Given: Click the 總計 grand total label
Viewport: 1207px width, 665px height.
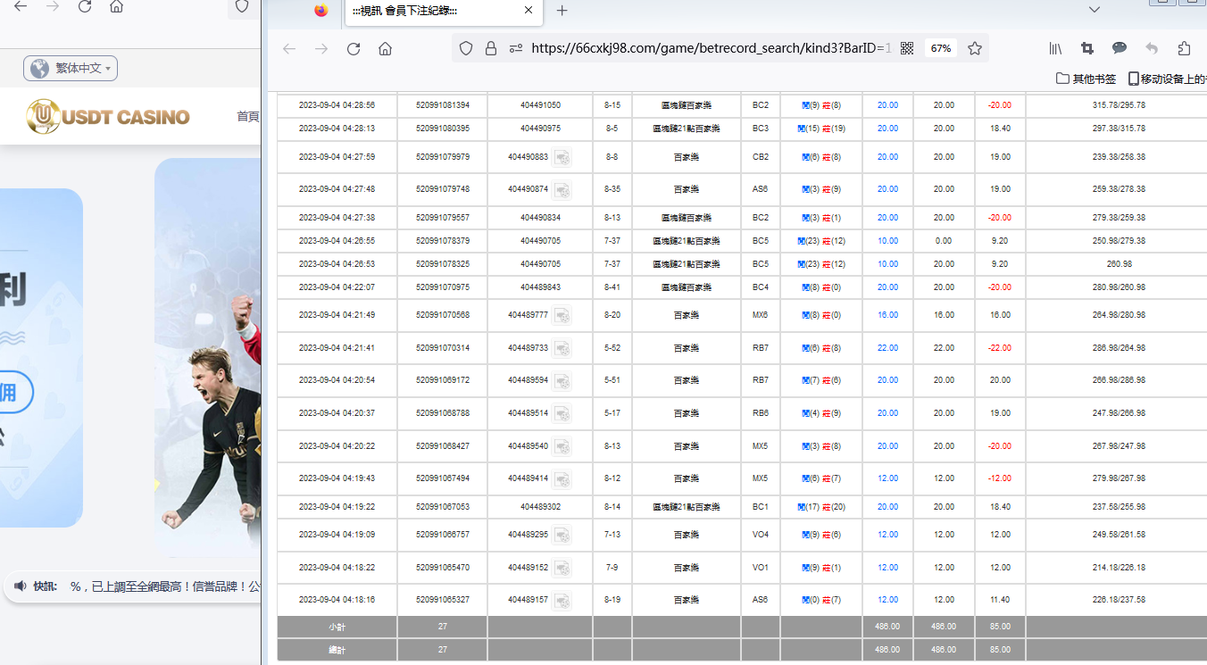Looking at the screenshot, I should (337, 650).
